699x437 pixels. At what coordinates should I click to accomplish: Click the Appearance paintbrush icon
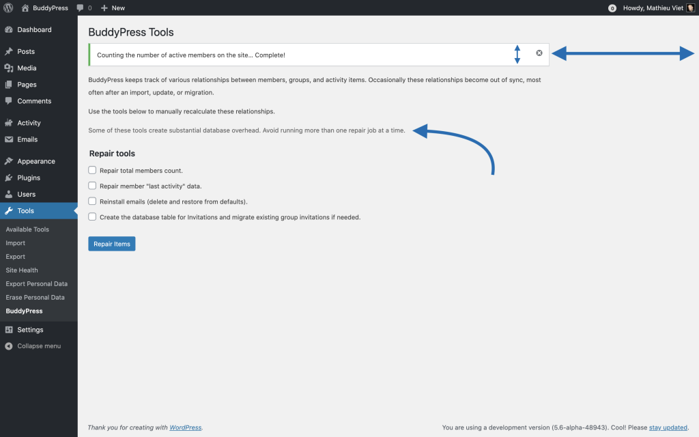8,161
